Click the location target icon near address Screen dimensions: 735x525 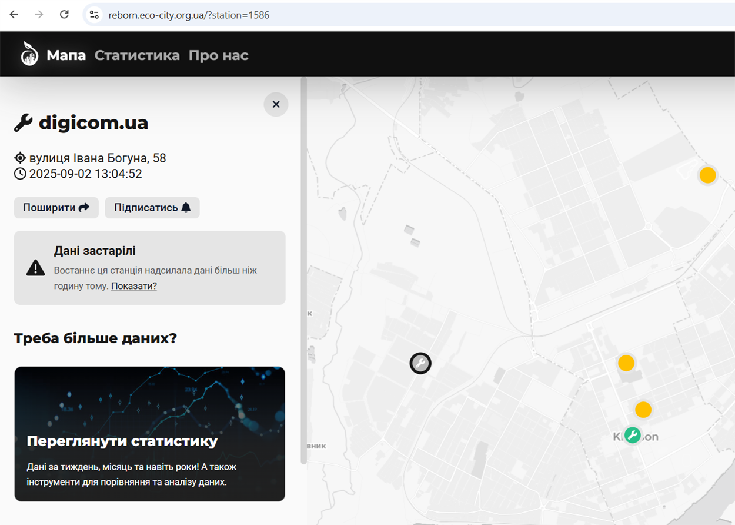click(20, 158)
